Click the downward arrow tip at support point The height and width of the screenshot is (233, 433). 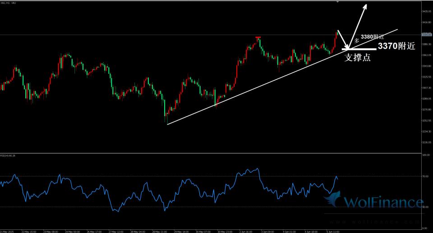(x=347, y=48)
